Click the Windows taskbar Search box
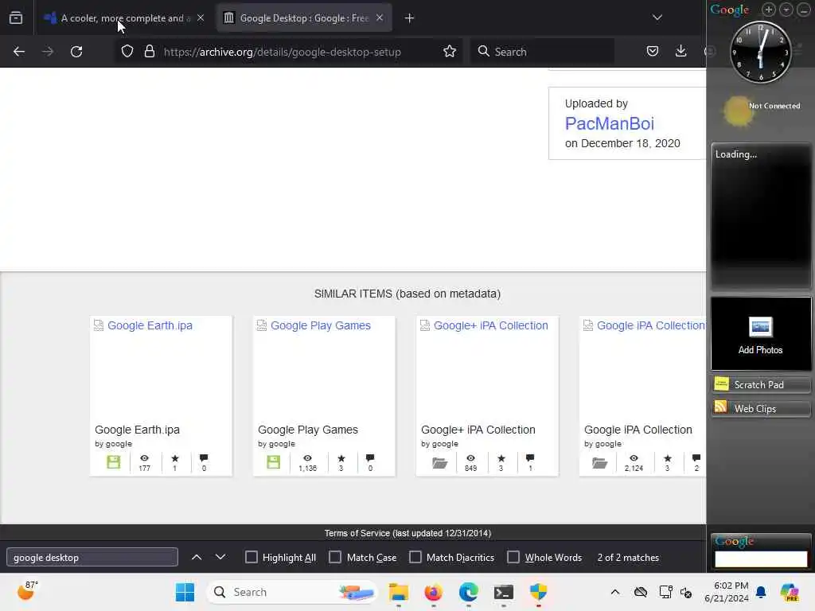Image resolution: width=815 pixels, height=611 pixels. pos(292,592)
